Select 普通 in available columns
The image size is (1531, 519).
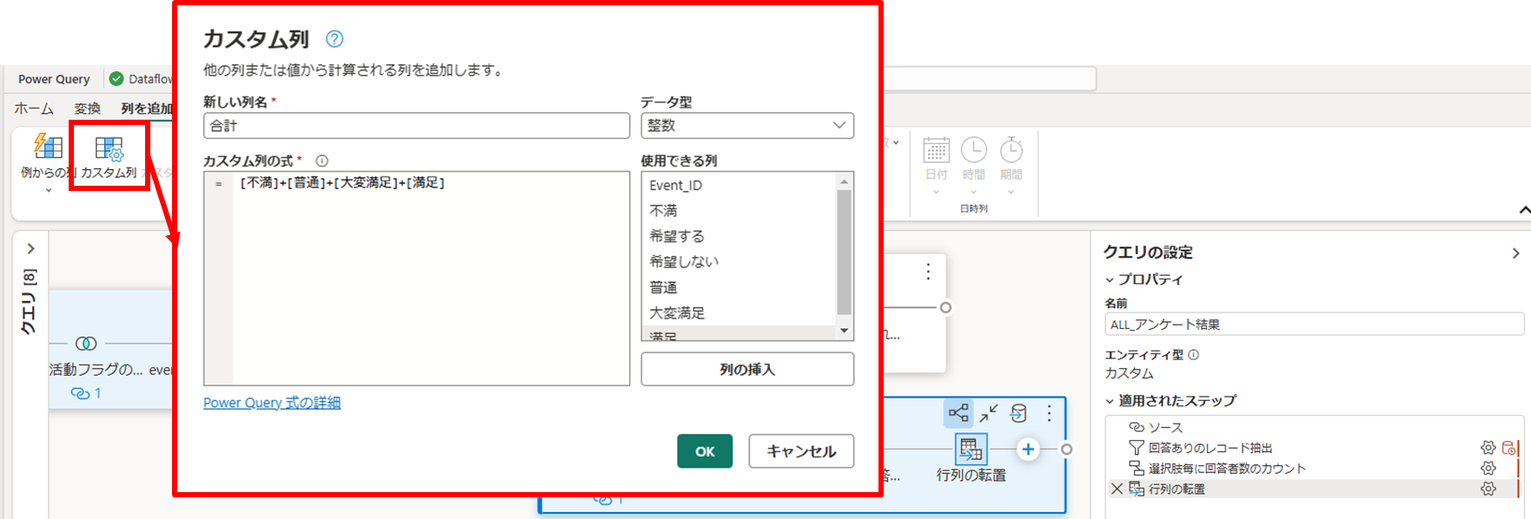click(663, 287)
